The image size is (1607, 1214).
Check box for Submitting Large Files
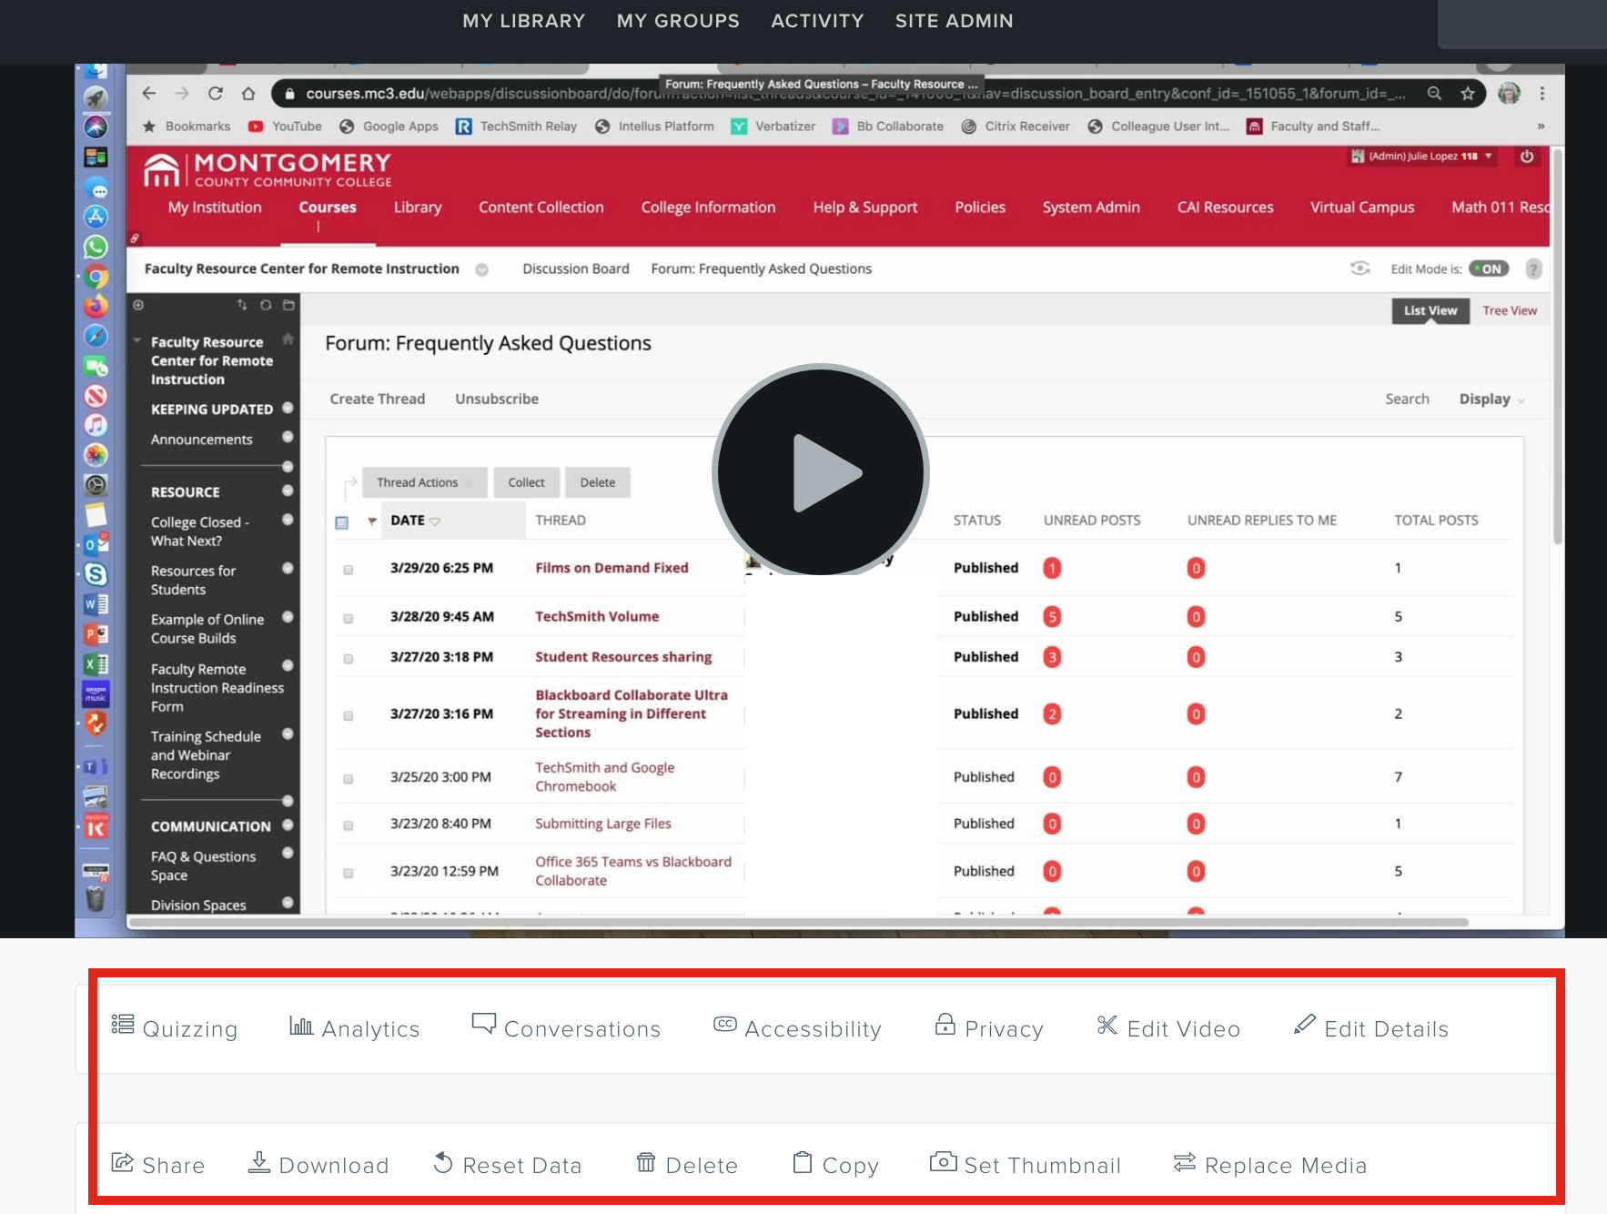point(348,825)
